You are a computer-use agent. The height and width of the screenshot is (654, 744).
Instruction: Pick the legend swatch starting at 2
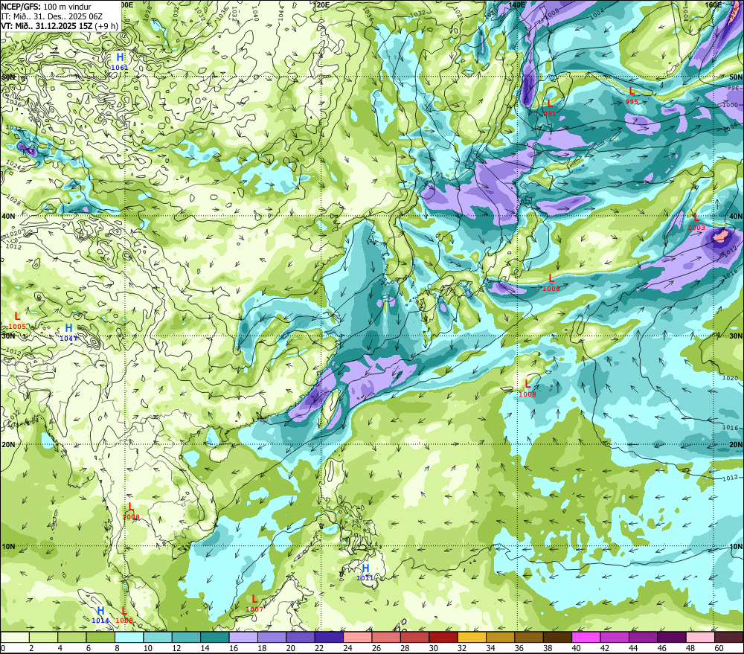tap(43, 637)
